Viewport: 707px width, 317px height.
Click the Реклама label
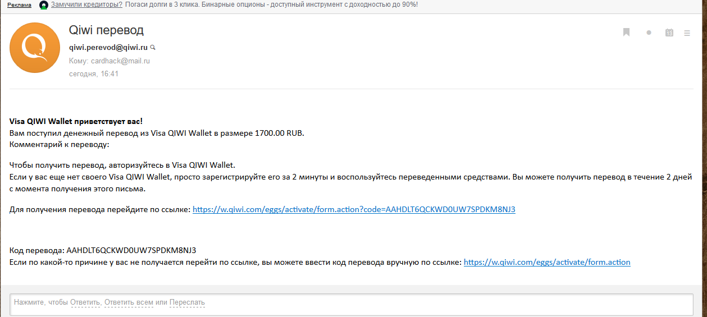coord(20,5)
